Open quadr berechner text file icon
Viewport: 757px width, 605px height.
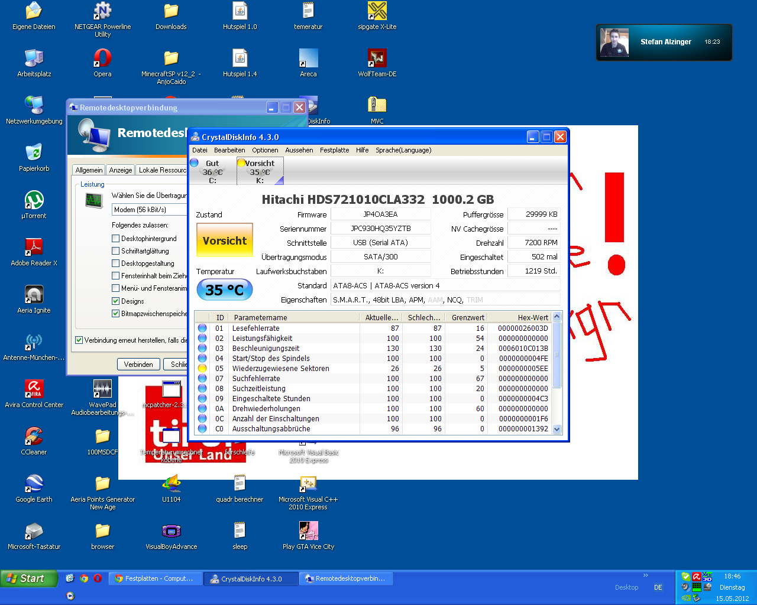coord(240,489)
